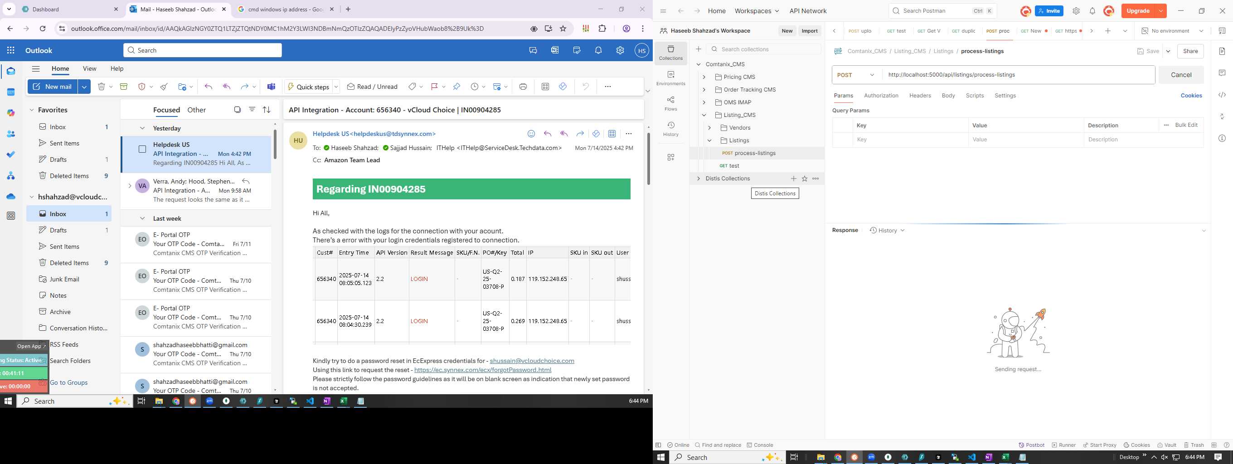Click the sort order arrows in message list
The width and height of the screenshot is (1233, 464).
click(x=267, y=110)
